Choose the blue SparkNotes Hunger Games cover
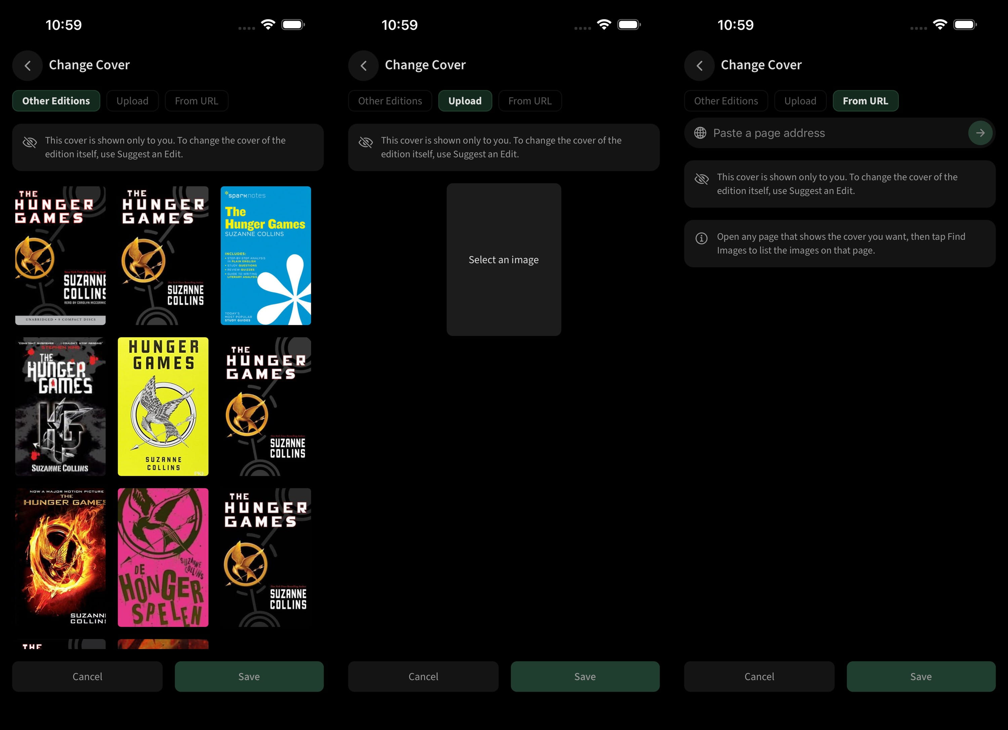The image size is (1008, 730). coord(266,255)
